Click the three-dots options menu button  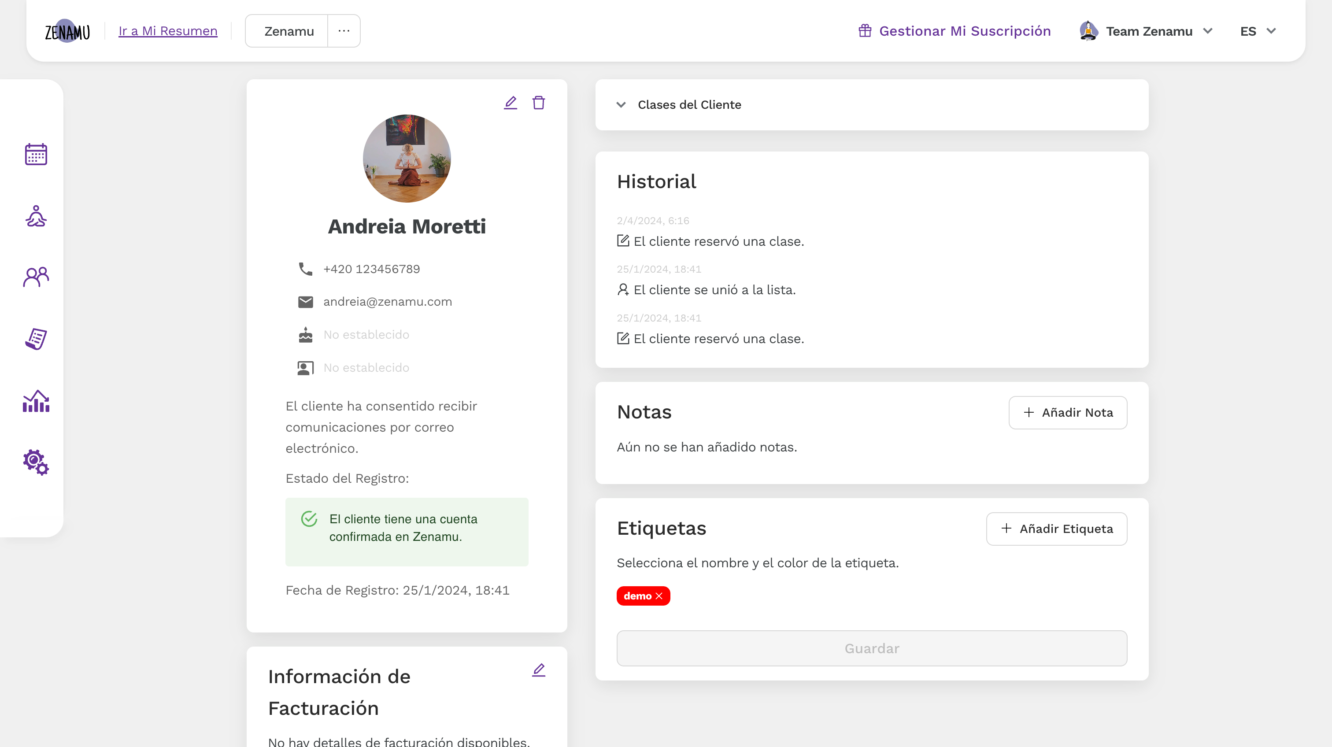tap(345, 31)
